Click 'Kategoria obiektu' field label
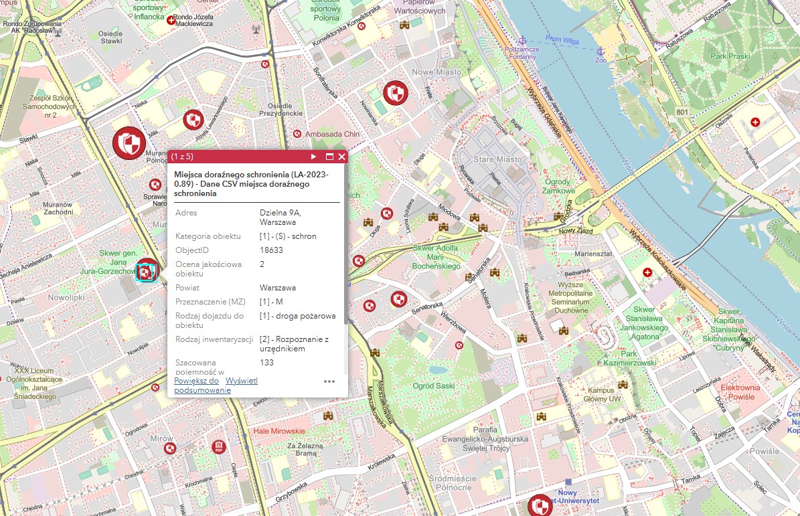Screen dimensions: 800x516 click(208, 236)
